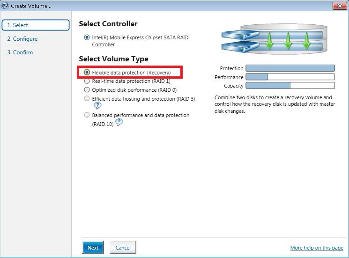The height and width of the screenshot is (258, 349).
Task: Open More help on this page link
Action: [x=317, y=248]
